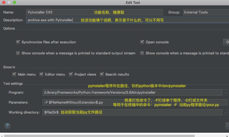Viewport: 229px width, 137px height.
Task: Click the left scroll arrow at the bottom
Action: click(x=2, y=136)
